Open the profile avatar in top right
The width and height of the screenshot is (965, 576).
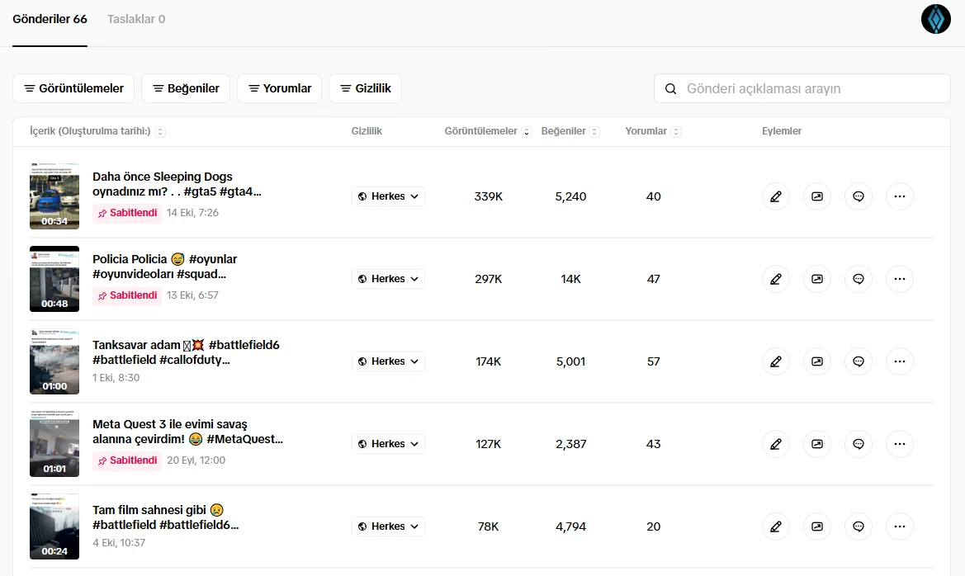[x=935, y=19]
